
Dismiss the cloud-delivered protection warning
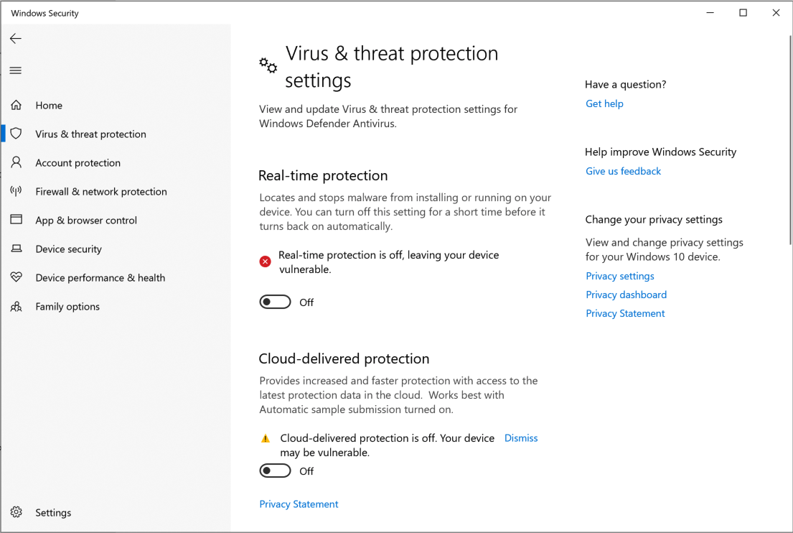(521, 438)
